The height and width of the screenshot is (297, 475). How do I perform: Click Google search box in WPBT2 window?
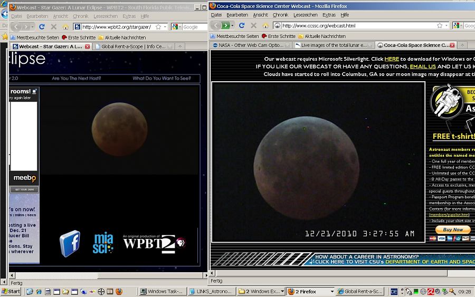tap(194, 27)
